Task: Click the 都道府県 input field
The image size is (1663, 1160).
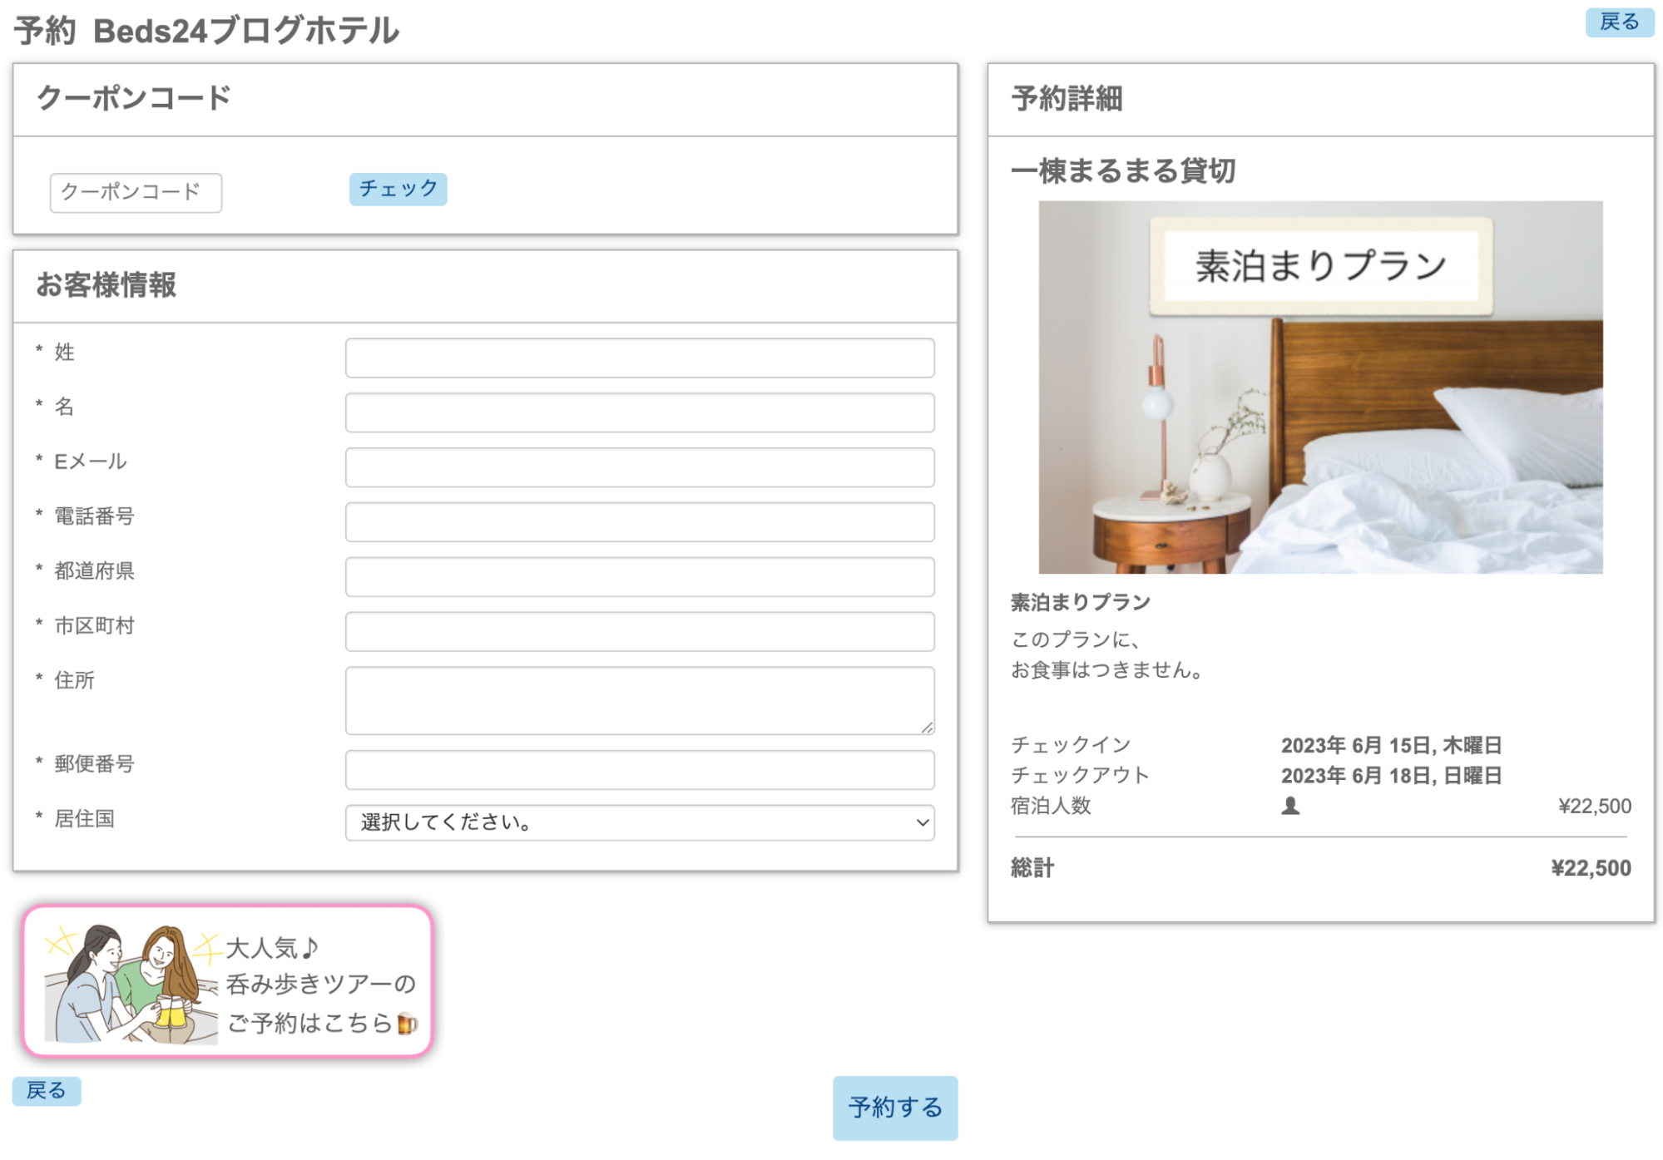Action: 639,577
